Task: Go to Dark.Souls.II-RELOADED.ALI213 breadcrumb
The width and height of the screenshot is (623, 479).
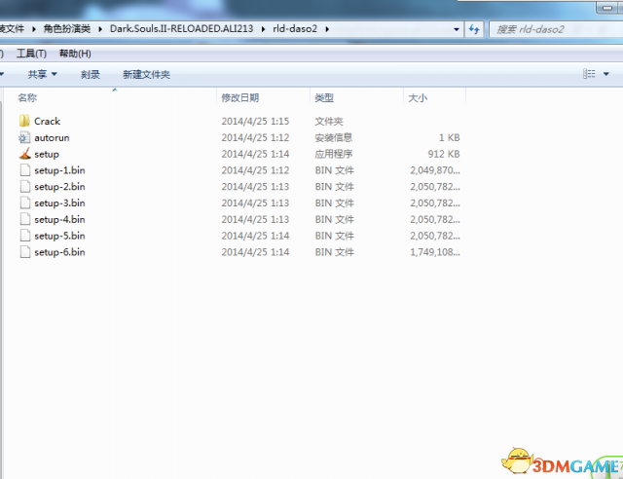Action: pyautogui.click(x=182, y=28)
